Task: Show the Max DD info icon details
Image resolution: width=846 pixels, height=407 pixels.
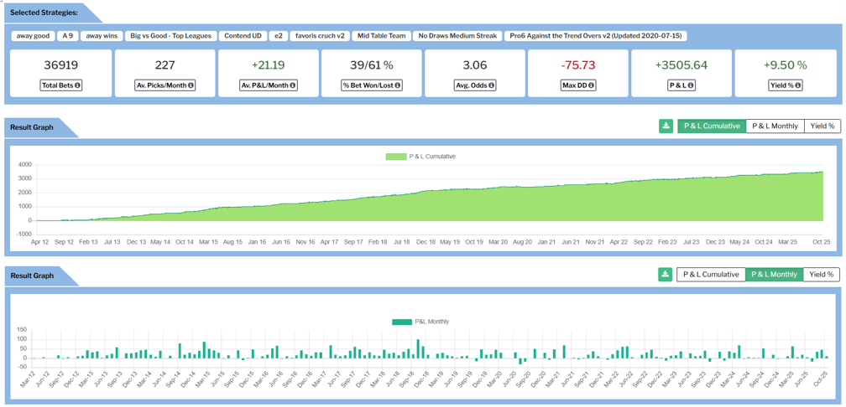Action: [x=592, y=85]
